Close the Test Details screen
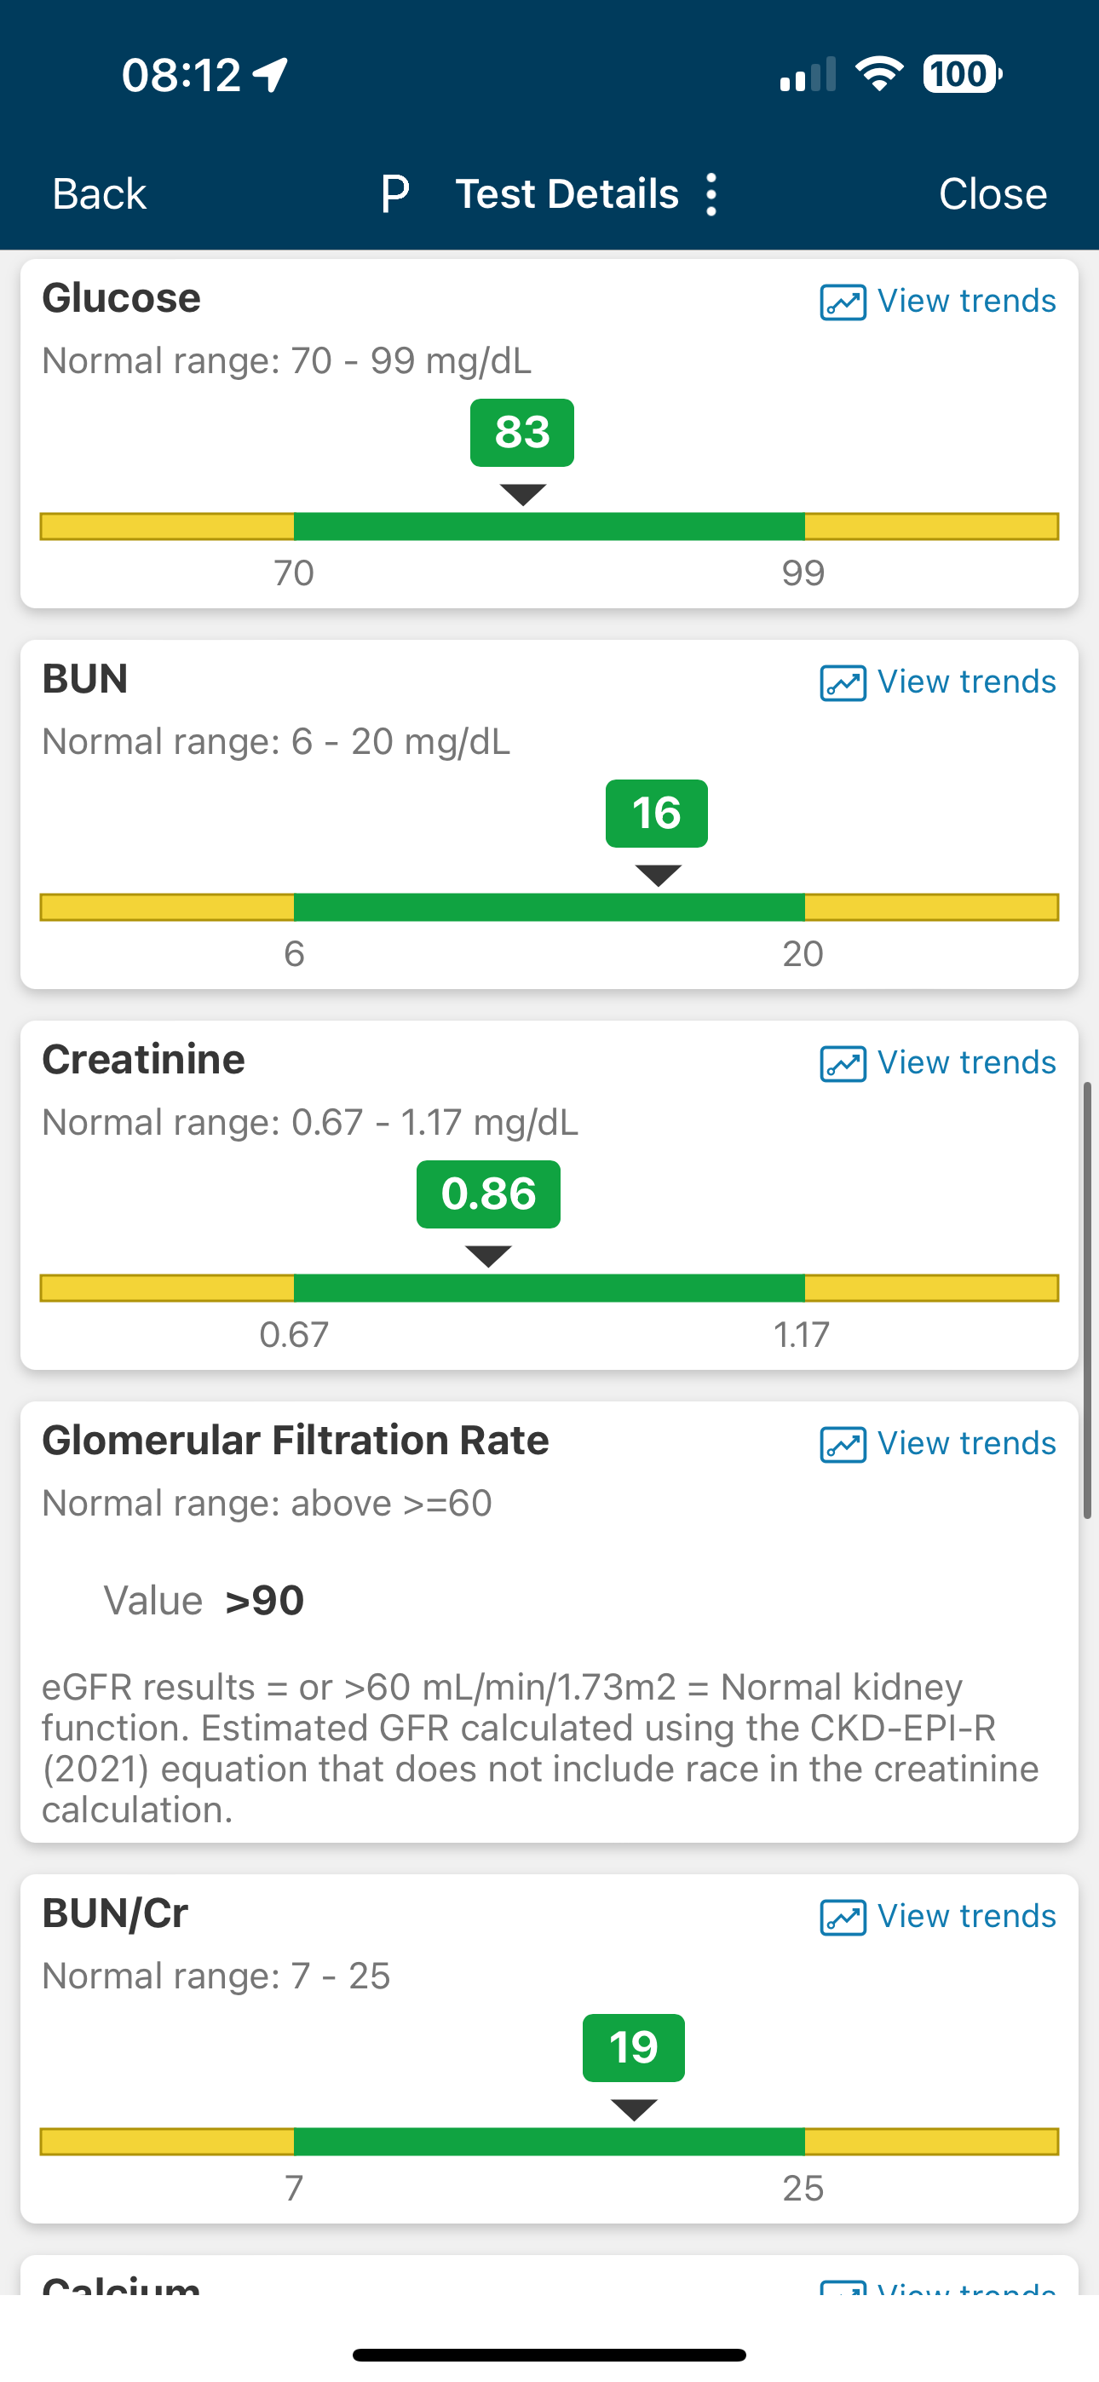The image size is (1099, 2382). (x=993, y=194)
